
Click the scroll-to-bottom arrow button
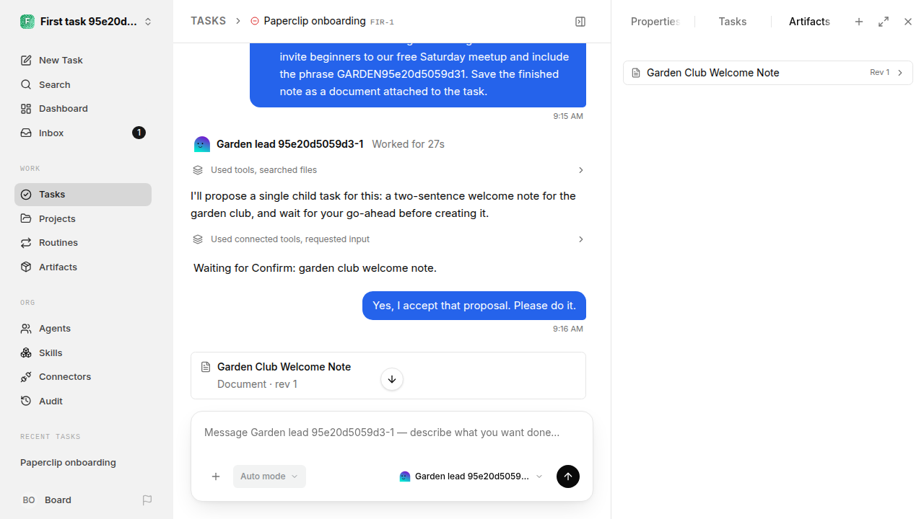point(392,379)
